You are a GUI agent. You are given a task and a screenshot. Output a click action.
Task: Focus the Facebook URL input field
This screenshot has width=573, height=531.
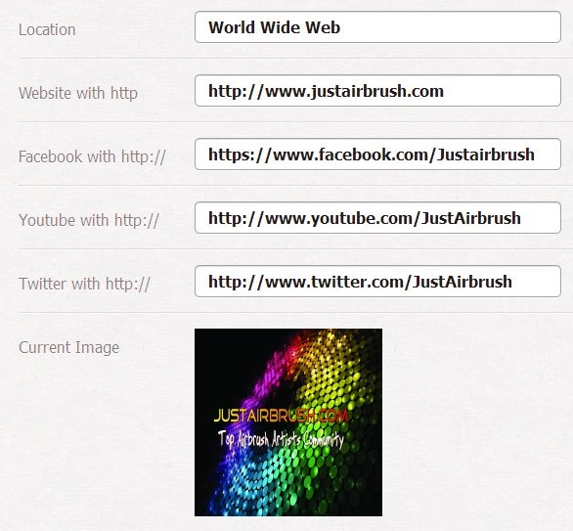377,155
